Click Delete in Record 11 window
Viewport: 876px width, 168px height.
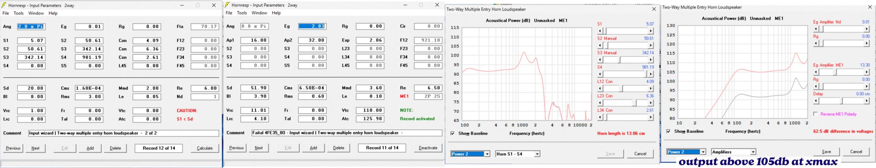[x=339, y=148]
